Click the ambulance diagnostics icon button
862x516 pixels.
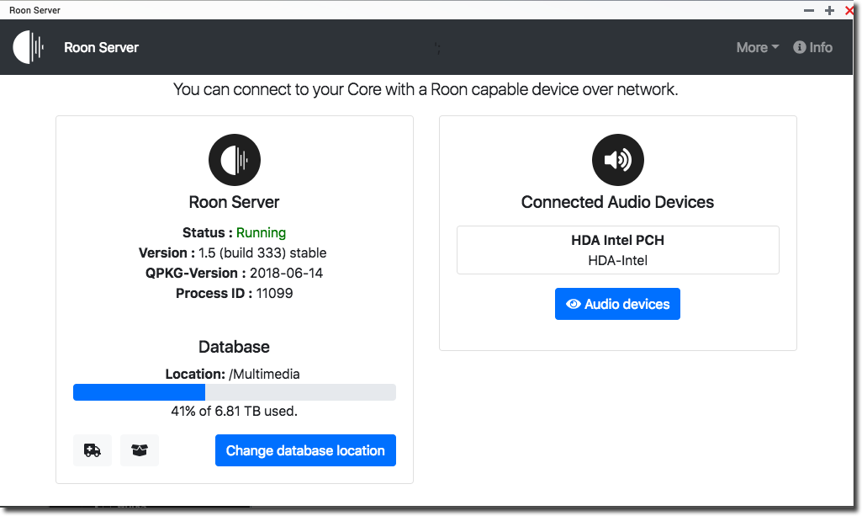coord(93,450)
